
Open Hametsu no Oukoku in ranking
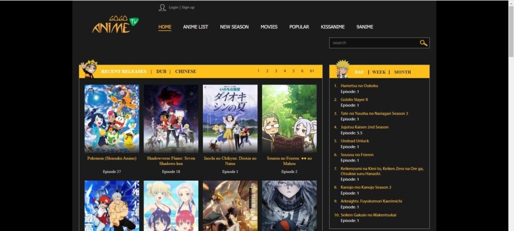359,85
